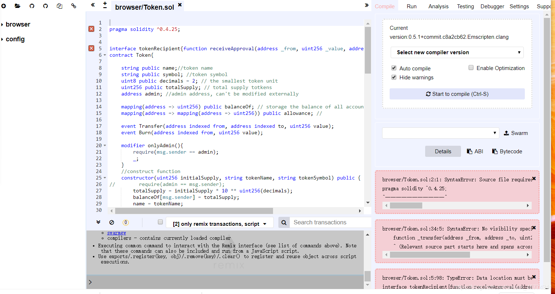Open the only remix transactions filter dropdown
Screen dimensions: 555x294
(220, 224)
